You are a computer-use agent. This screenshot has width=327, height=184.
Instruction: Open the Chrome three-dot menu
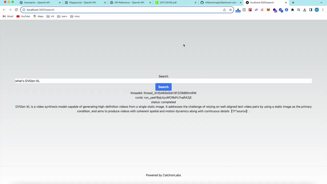click(323, 10)
